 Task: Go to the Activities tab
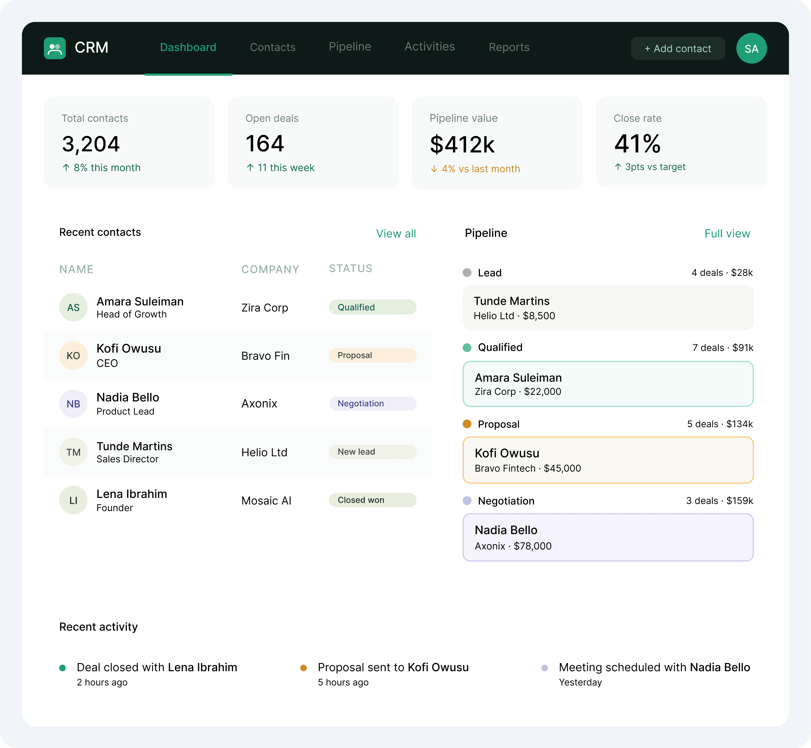(x=430, y=47)
